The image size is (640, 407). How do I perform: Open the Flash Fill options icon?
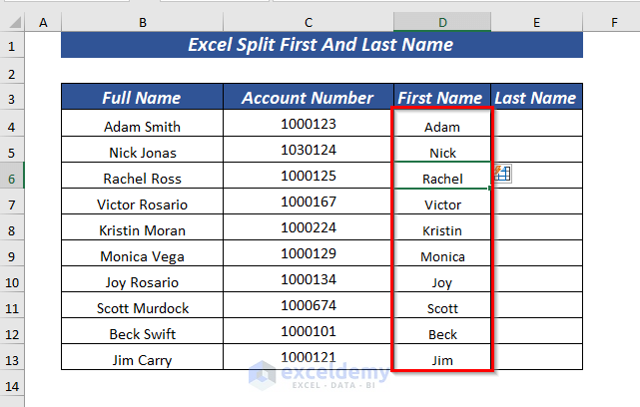pos(503,174)
